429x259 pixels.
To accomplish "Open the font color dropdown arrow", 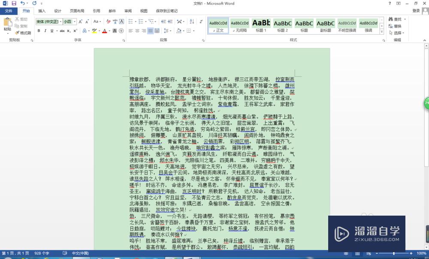I will pyautogui.click(x=109, y=31).
